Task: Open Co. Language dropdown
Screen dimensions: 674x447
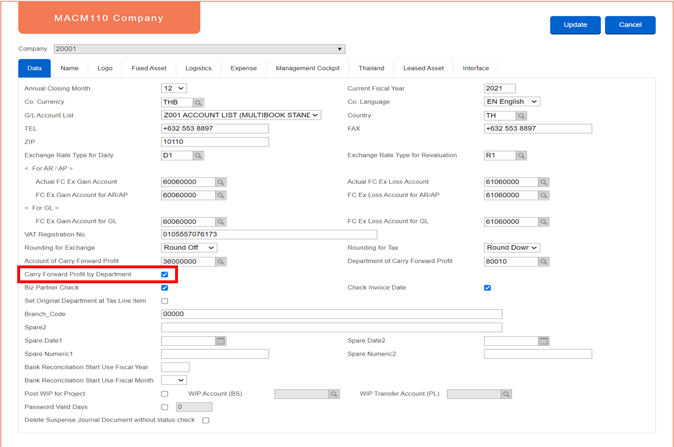Action: point(512,102)
